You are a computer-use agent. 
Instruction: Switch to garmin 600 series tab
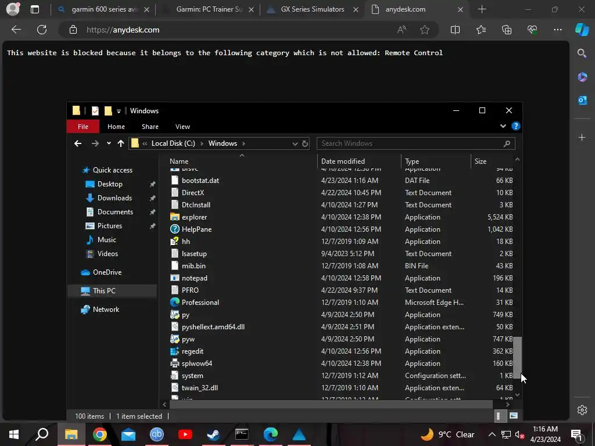(x=103, y=9)
